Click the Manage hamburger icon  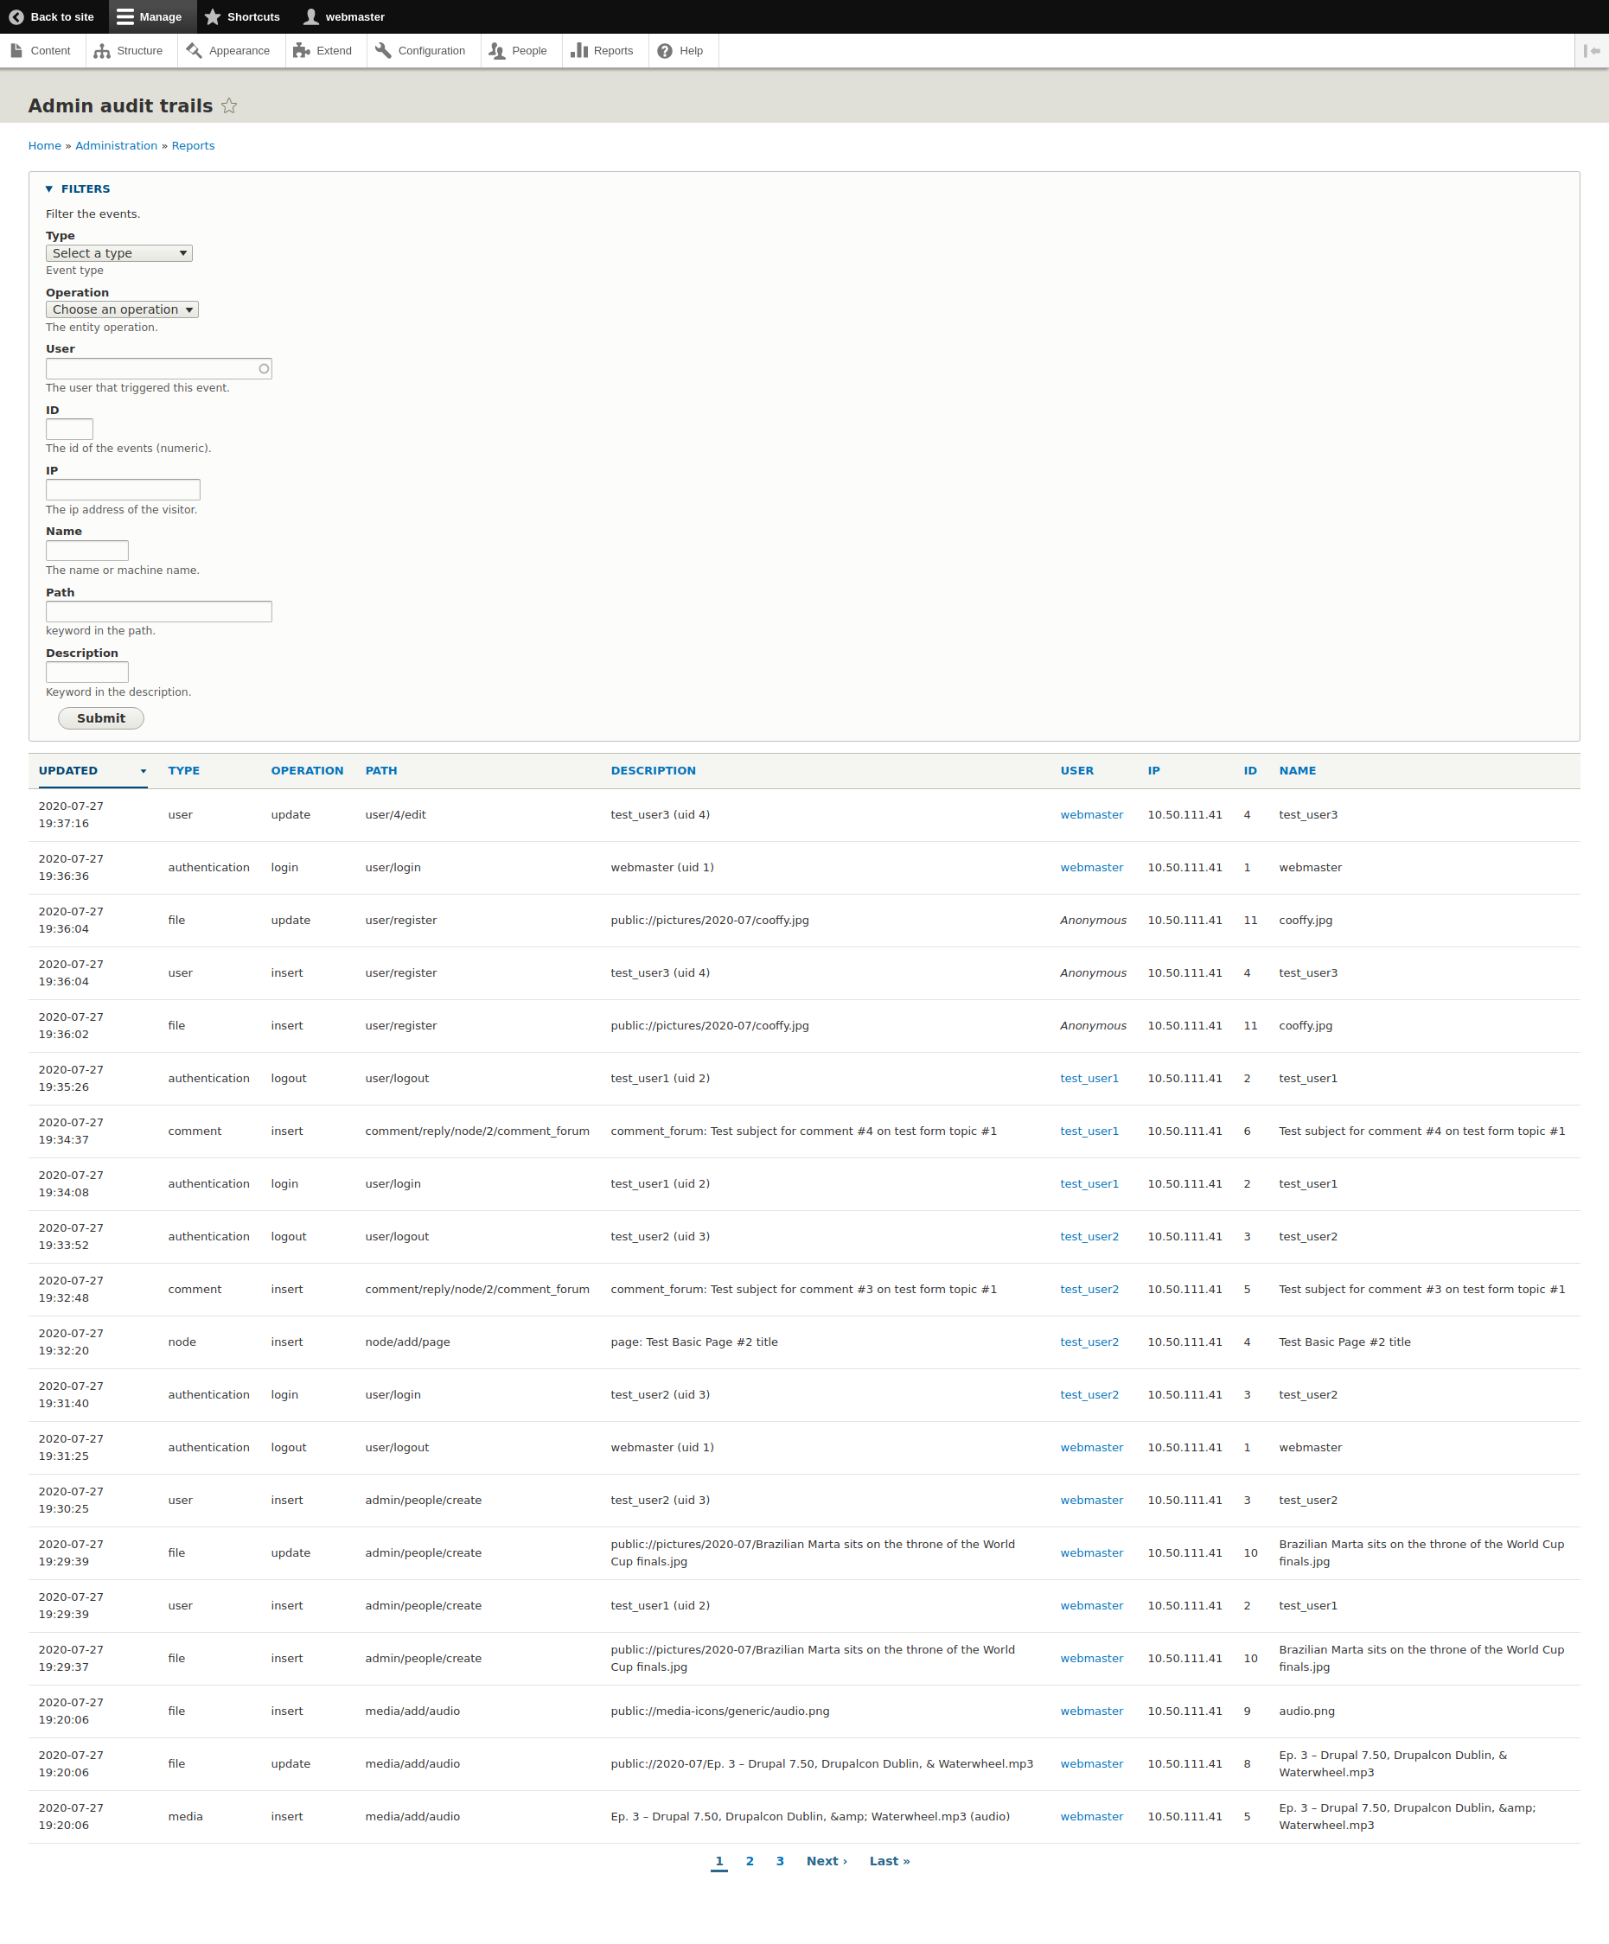click(125, 16)
